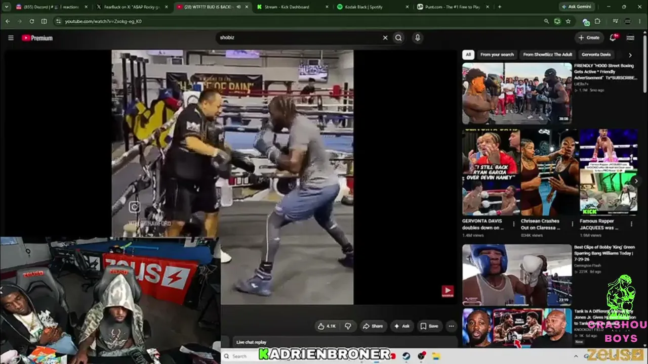This screenshot has width=648, height=364.
Task: Click the YouTube watermark on the video
Action: point(448,291)
